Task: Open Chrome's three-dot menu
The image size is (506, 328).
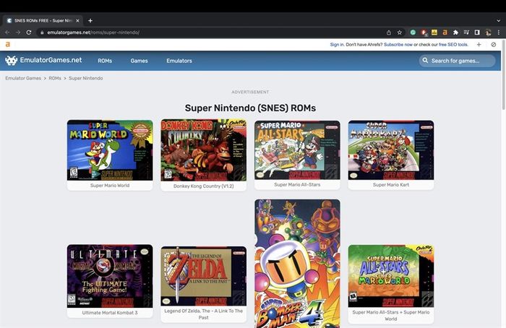Action: point(499,33)
